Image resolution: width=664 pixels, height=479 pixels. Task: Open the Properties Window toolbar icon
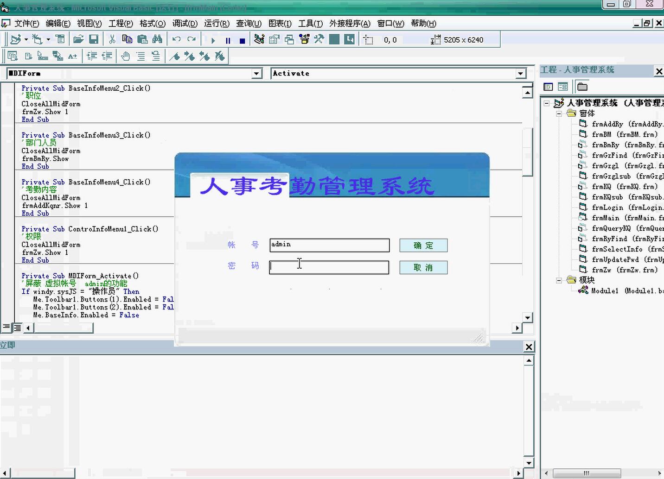pos(275,39)
